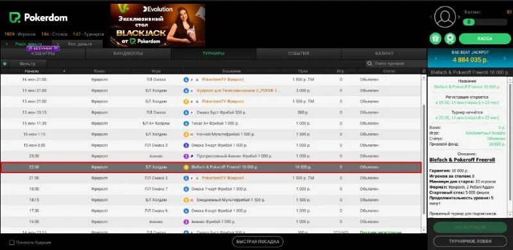Image resolution: width=513 pixels, height=250 pixels.
Task: Click the refresh list icon beside Статус header
Action: pyautogui.click(x=424, y=71)
